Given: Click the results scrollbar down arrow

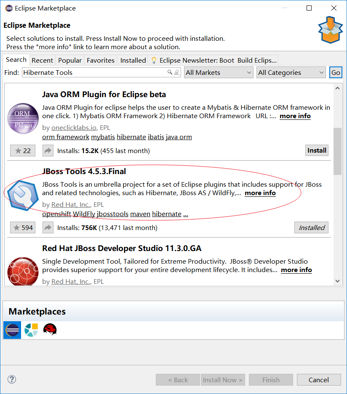Looking at the screenshot, I should pyautogui.click(x=337, y=281).
